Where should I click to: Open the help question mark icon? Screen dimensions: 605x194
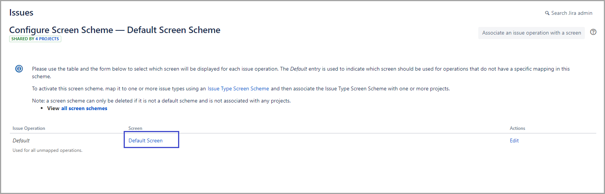point(593,32)
